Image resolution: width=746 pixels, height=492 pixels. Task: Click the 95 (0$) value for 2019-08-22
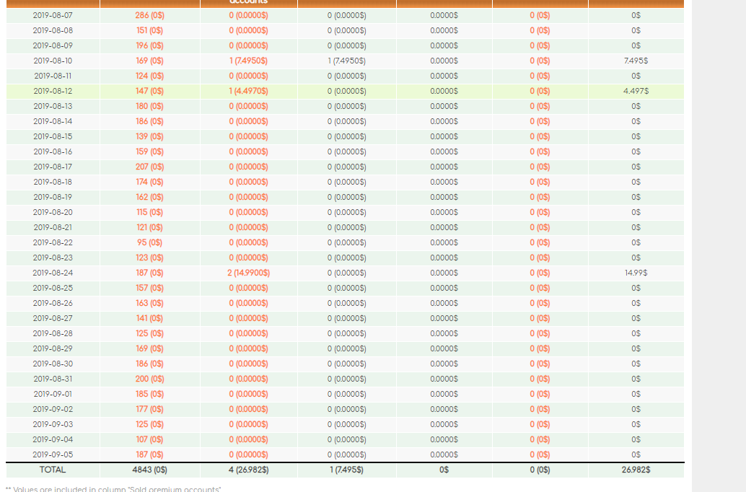(x=149, y=242)
